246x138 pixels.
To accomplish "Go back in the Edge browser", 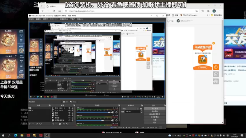I will coord(43,11).
